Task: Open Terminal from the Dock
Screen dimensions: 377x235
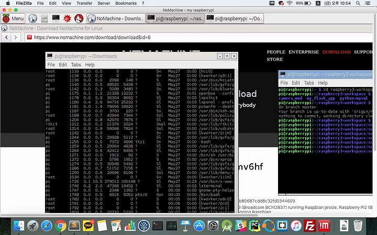Action: 158,226
